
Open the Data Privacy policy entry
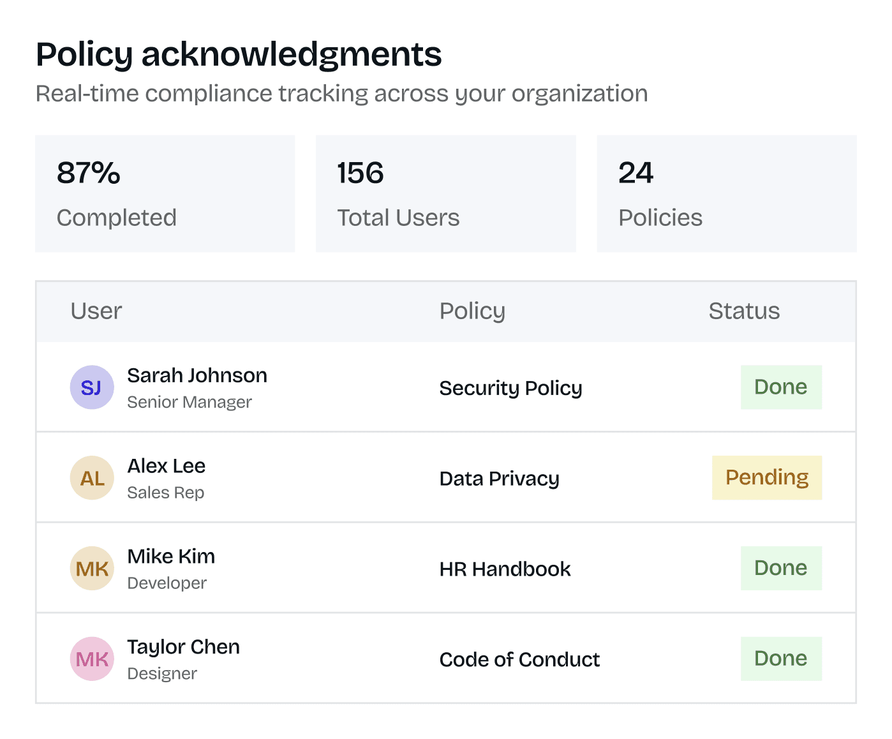pos(499,479)
